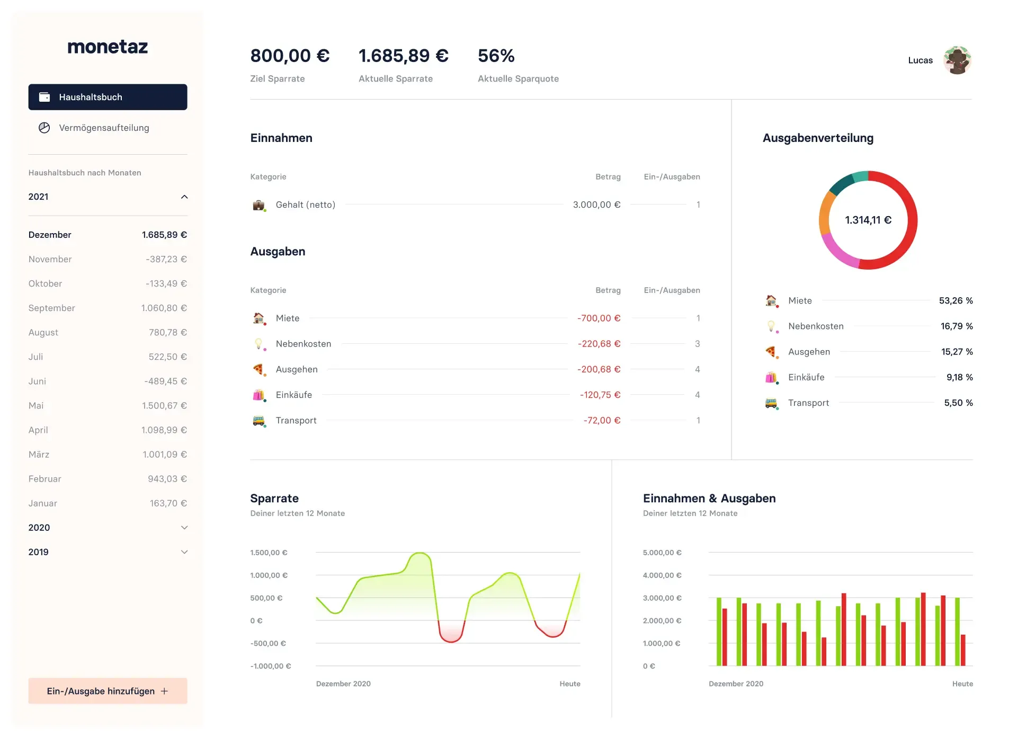
Task: Click the monetaz logo
Action: tap(107, 47)
